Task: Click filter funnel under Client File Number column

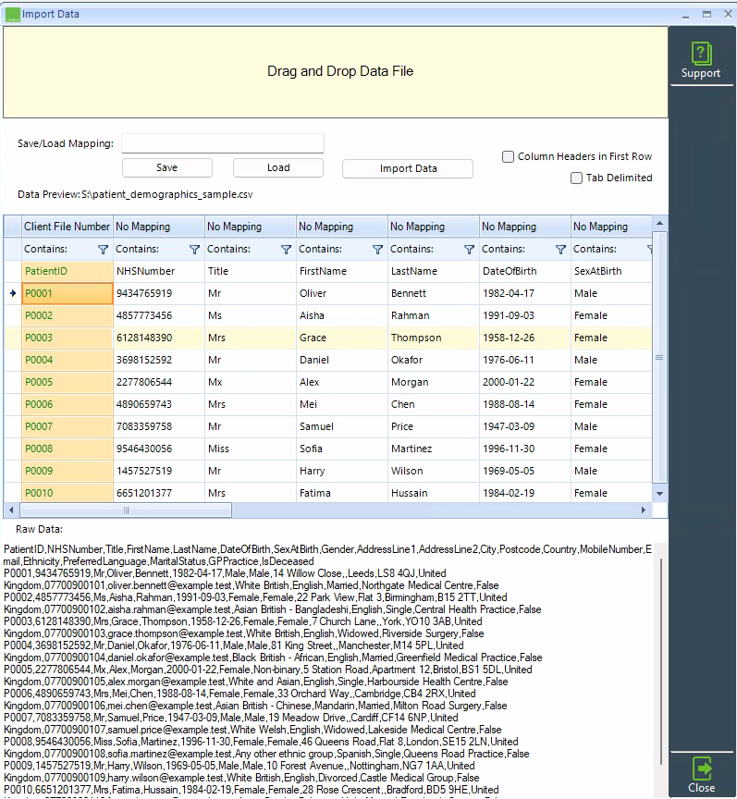Action: click(103, 249)
